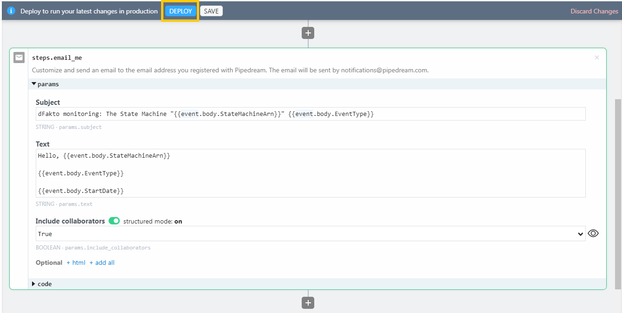Click the envelope icon of the email step
This screenshot has width=622, height=313.
(19, 57)
